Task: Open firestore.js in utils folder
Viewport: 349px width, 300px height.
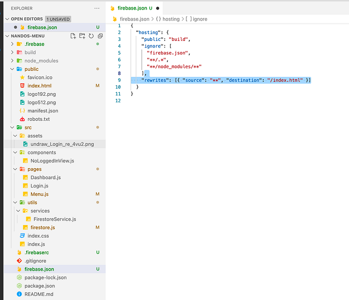Action: tap(55, 228)
